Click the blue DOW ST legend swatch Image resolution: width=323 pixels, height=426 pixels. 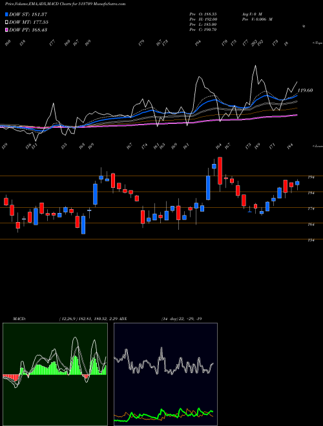pyautogui.click(x=6, y=14)
